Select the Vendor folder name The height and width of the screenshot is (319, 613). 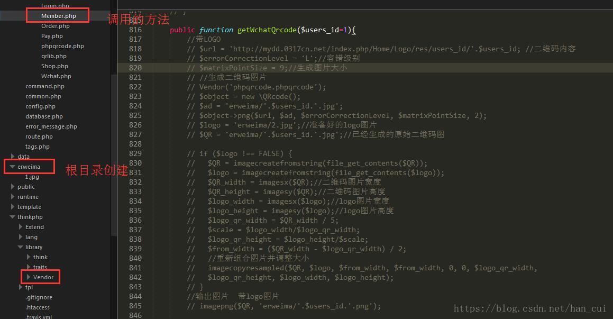tap(43, 278)
